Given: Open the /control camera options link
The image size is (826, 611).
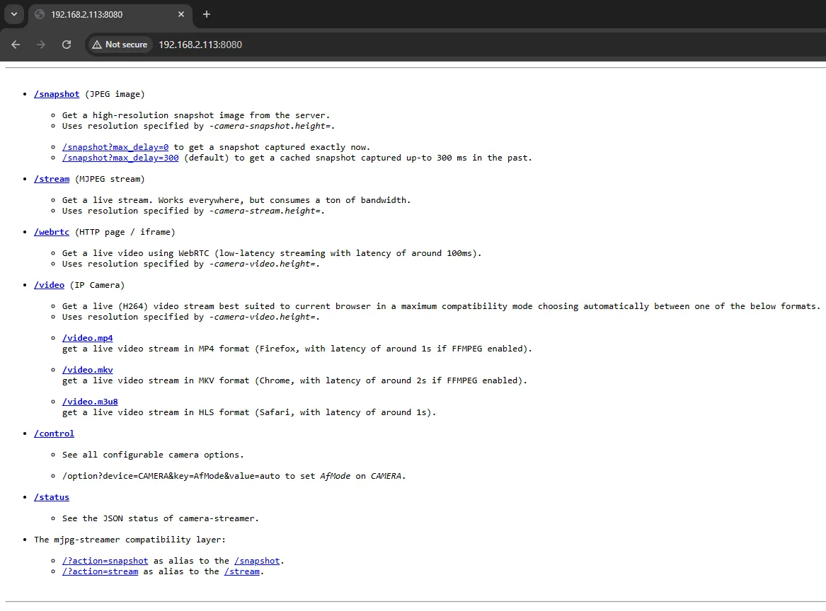Looking at the screenshot, I should 54,433.
